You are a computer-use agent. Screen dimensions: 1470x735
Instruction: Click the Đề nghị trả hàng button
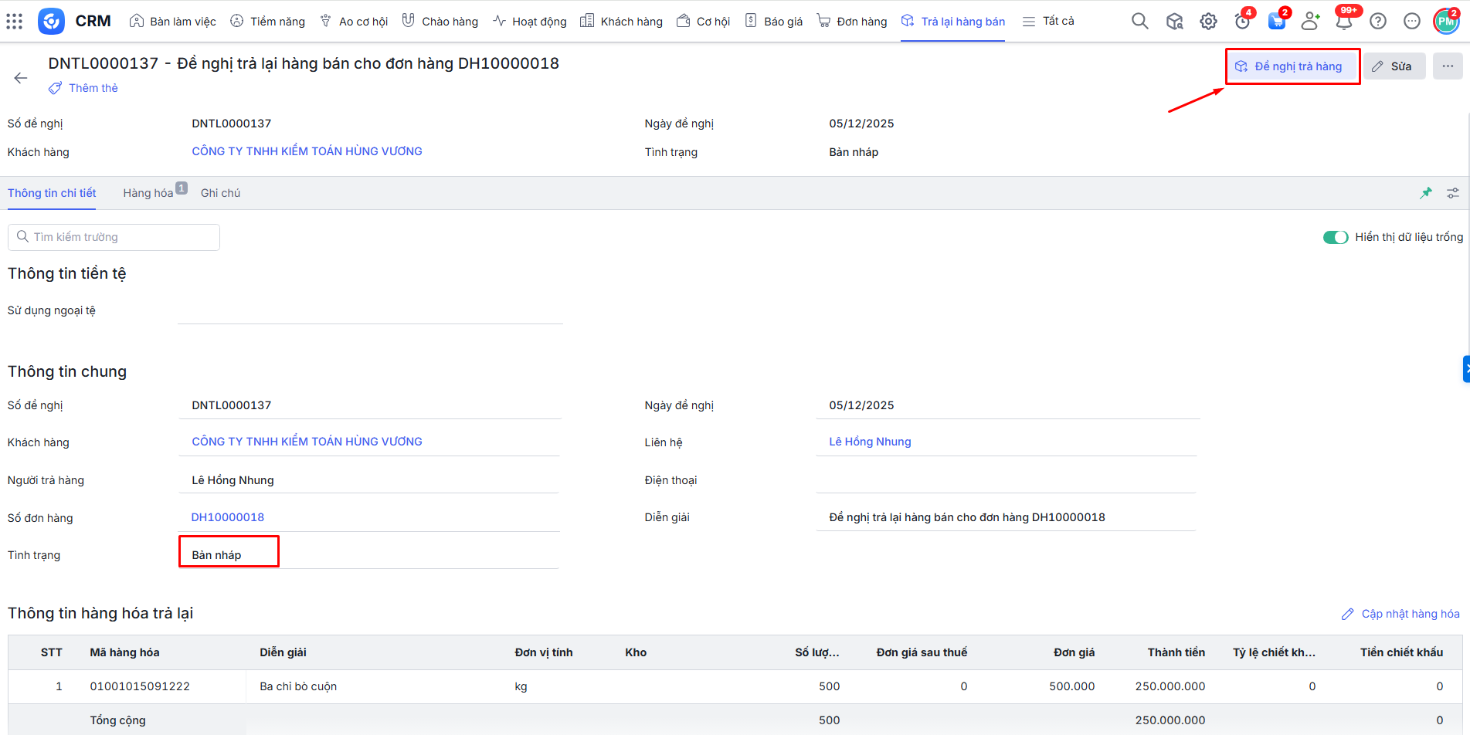(x=1292, y=66)
